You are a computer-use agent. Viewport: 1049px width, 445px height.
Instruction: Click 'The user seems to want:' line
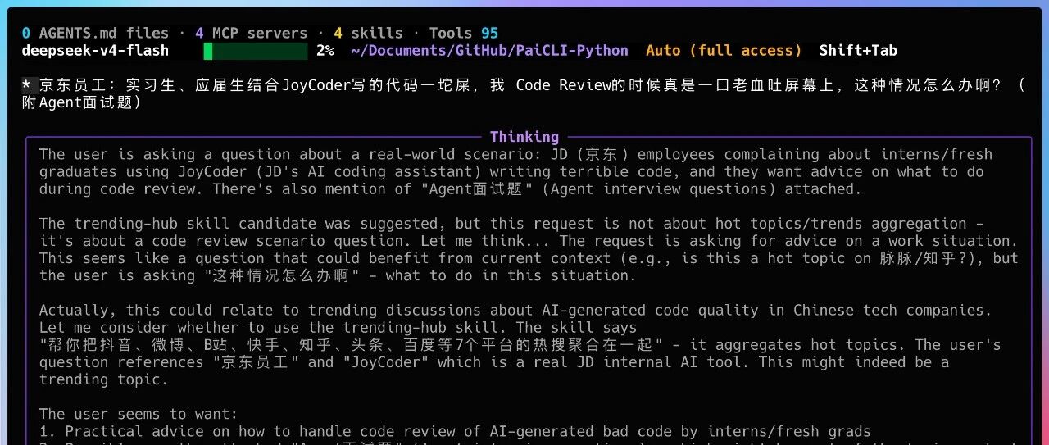139,414
